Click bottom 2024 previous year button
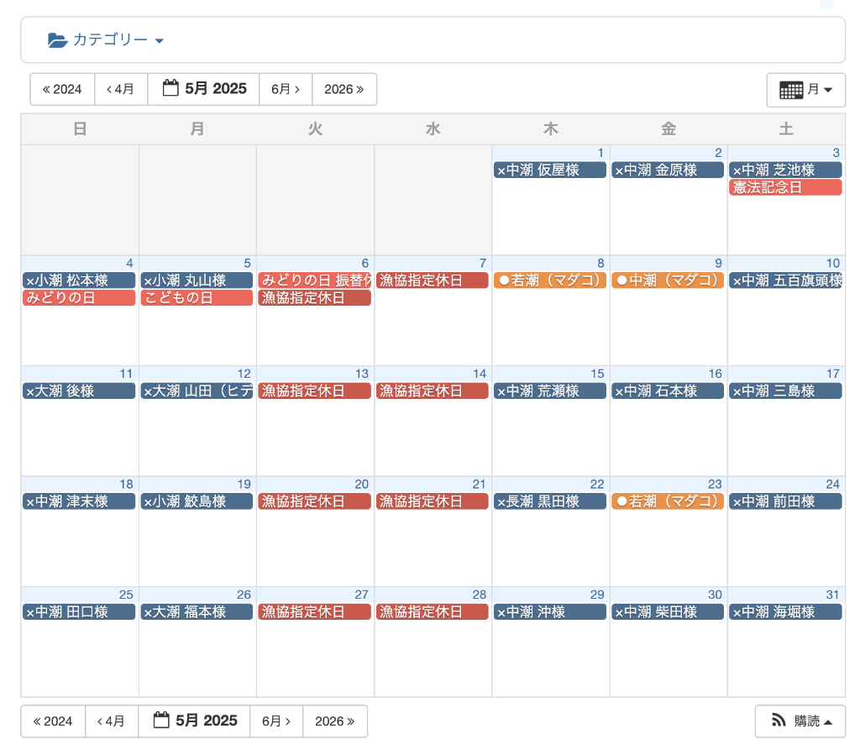 53,721
